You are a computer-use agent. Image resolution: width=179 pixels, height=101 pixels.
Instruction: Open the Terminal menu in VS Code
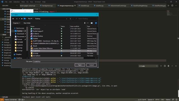pos(37,2)
